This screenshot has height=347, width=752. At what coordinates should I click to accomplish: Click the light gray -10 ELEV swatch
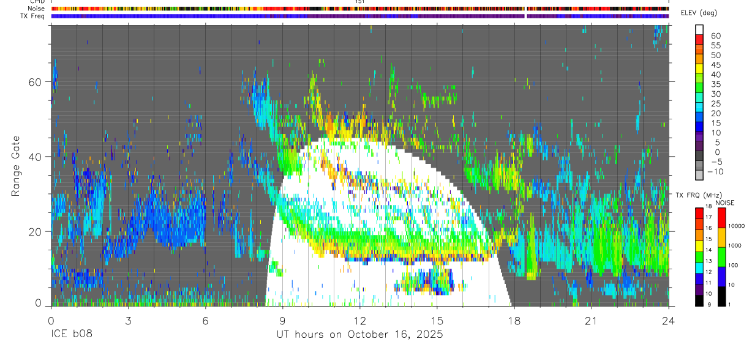pos(699,175)
